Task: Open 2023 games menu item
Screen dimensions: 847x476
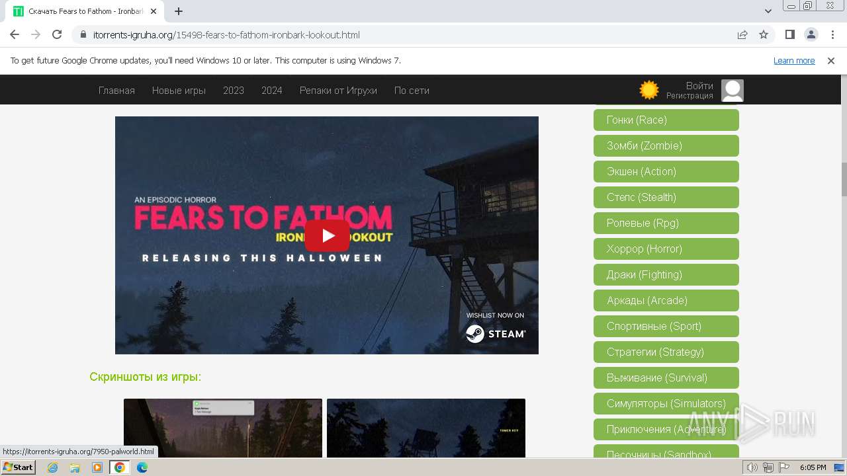Action: [x=234, y=91]
